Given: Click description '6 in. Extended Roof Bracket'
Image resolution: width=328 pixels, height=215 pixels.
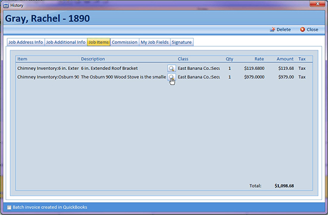Looking at the screenshot, I should (x=109, y=68).
